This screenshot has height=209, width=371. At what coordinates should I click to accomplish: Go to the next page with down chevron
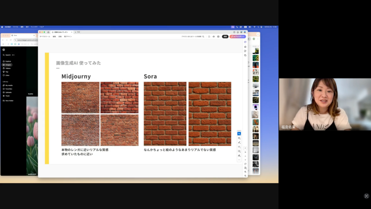[245, 160]
